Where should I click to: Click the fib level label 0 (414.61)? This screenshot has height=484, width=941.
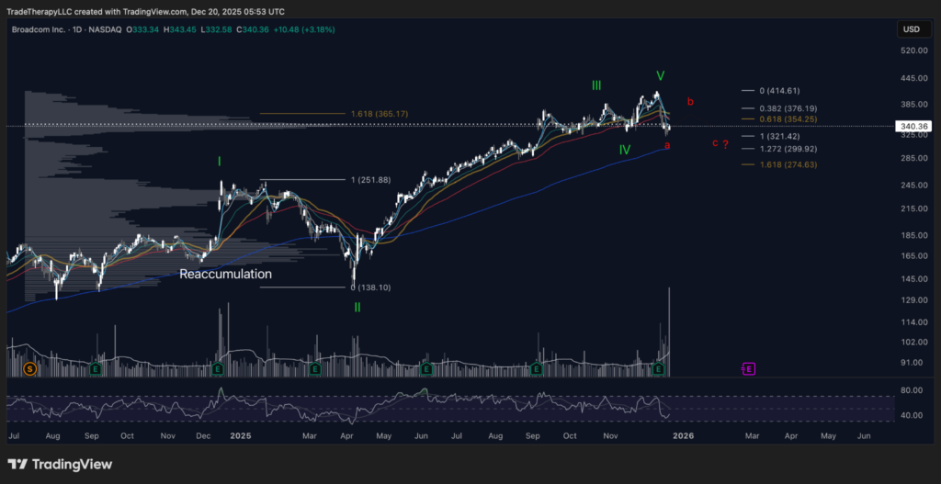tap(780, 91)
